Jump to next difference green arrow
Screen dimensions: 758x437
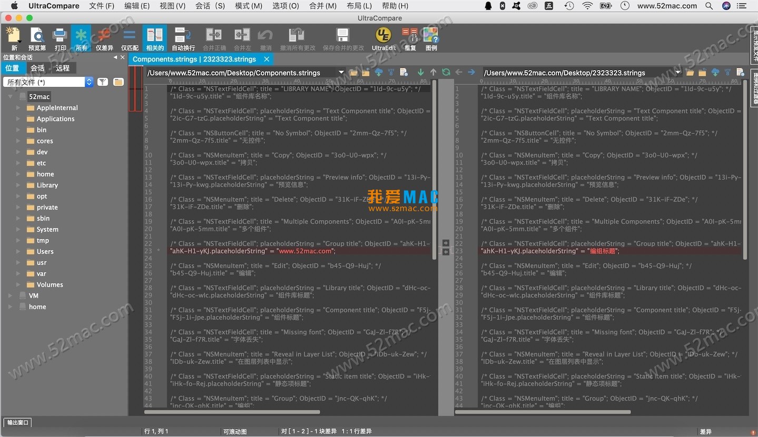click(x=420, y=73)
